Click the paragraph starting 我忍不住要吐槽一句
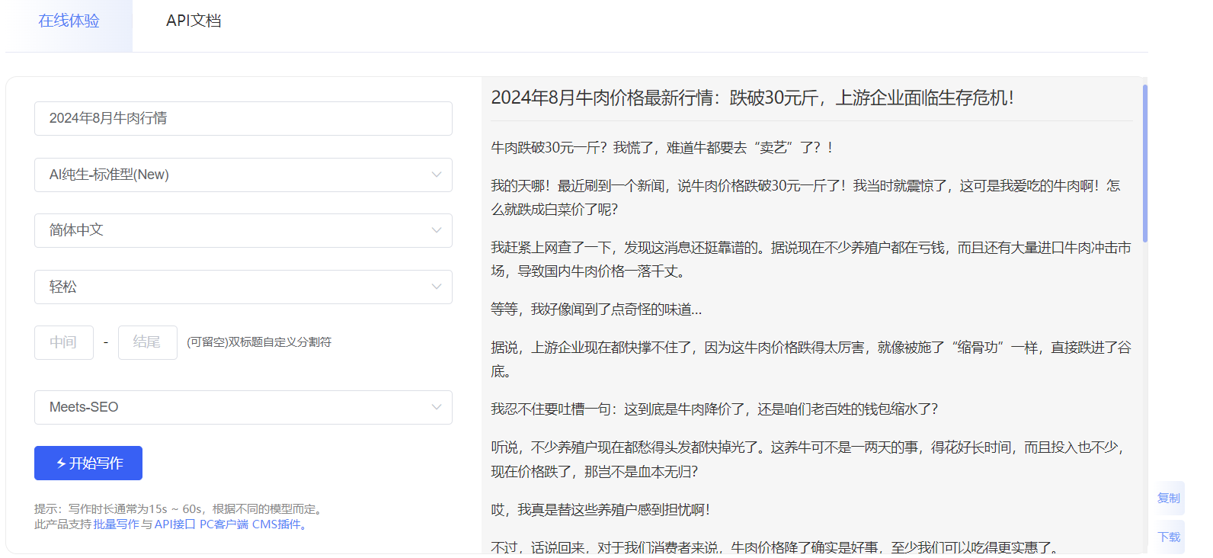Viewport: 1213px width, 558px height. pyautogui.click(x=715, y=409)
